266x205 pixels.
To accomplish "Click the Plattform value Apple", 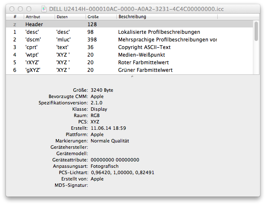I will (97, 134).
